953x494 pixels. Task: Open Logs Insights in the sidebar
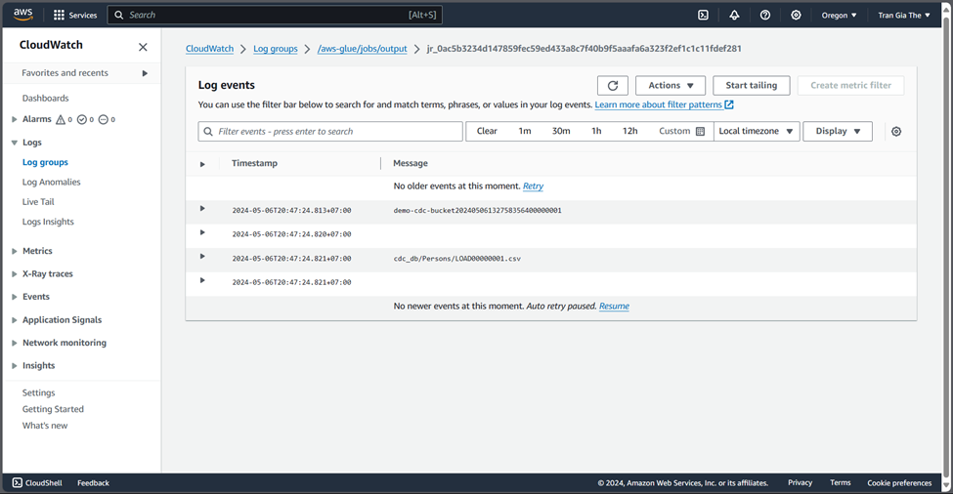(x=48, y=222)
